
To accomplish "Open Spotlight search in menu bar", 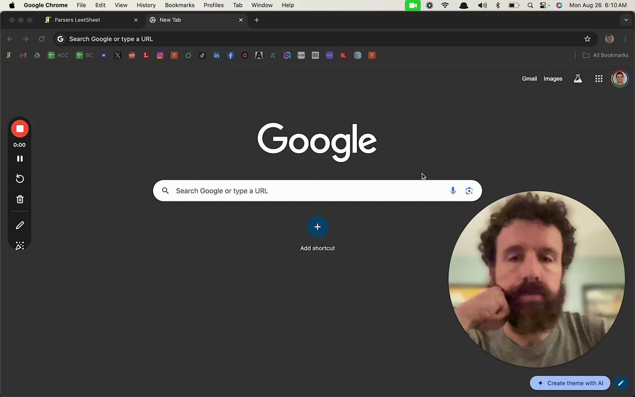I will (x=530, y=5).
